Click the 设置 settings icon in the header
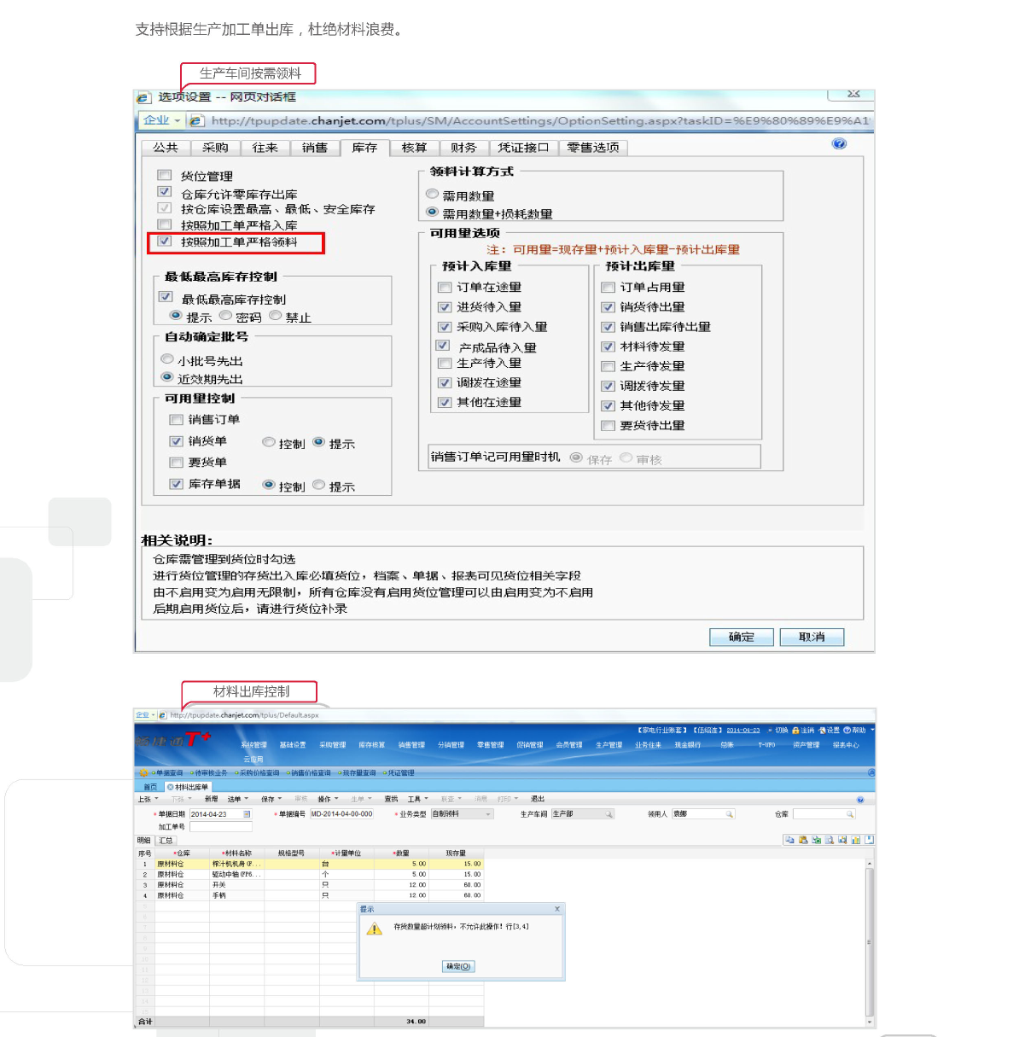This screenshot has width=1025, height=1037. point(823,731)
